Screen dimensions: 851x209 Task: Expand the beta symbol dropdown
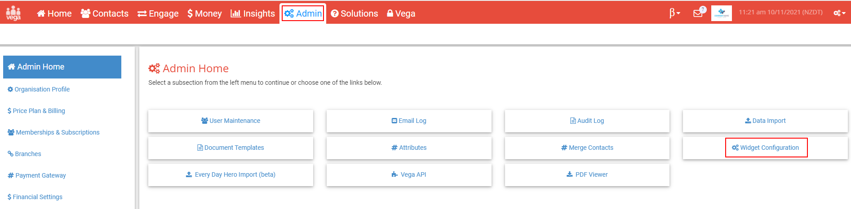674,13
